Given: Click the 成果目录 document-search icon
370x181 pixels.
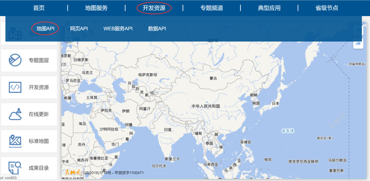Looking at the screenshot, I should pos(15,168).
